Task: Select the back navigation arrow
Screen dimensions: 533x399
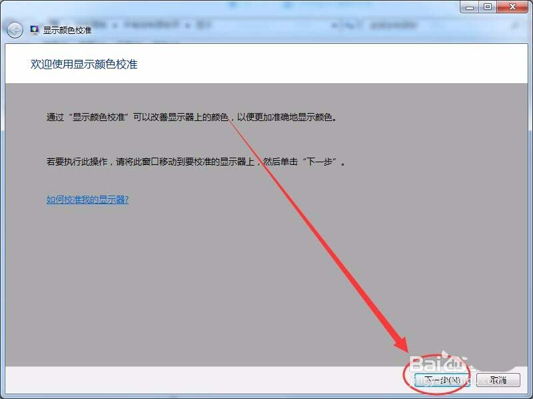Action: pyautogui.click(x=13, y=29)
